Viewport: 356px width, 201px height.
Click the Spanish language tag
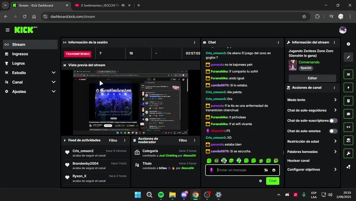(x=306, y=68)
